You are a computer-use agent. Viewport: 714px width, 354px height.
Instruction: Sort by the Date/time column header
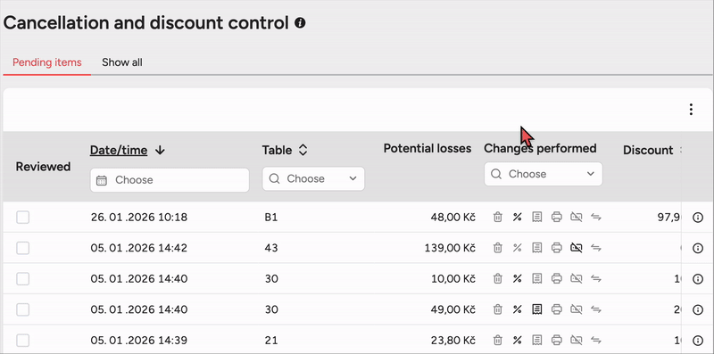pos(119,150)
